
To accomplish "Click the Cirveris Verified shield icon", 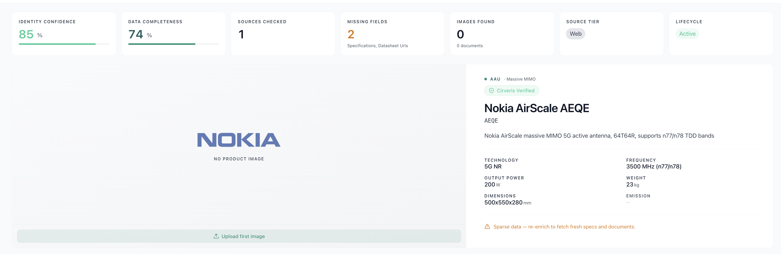I will click(491, 91).
